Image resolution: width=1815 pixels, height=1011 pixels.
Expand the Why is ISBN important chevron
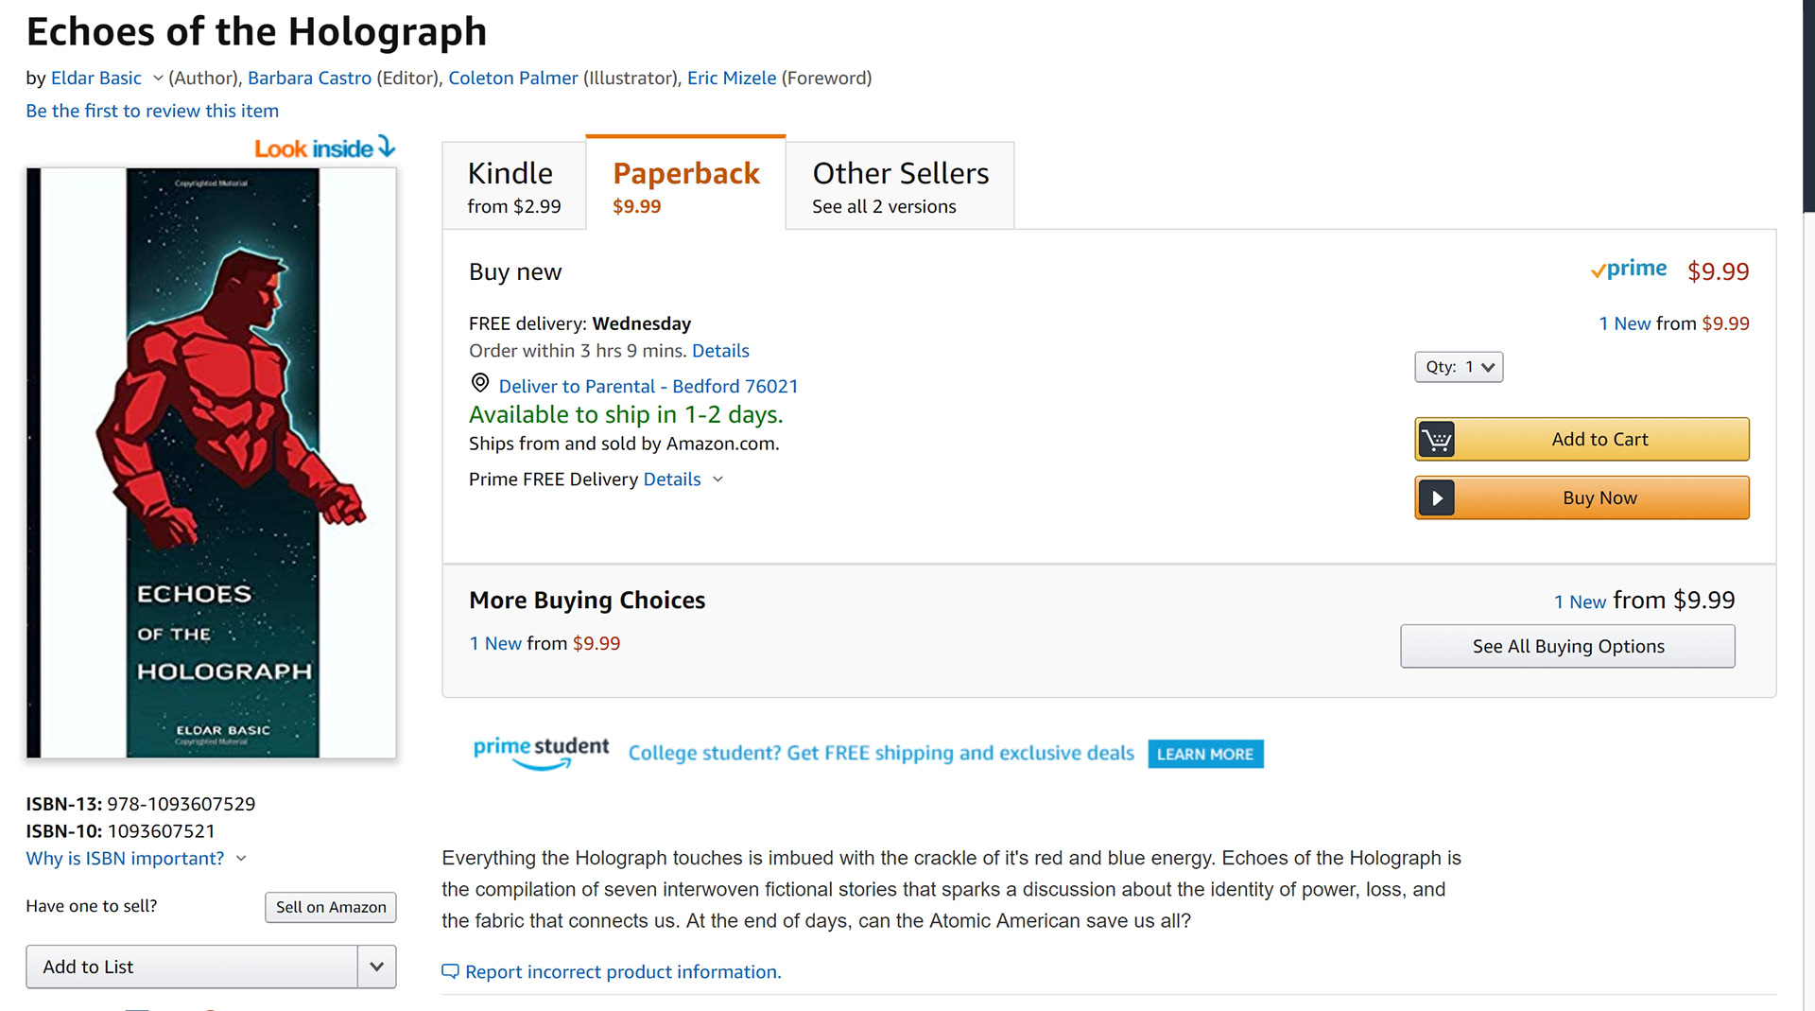241,859
